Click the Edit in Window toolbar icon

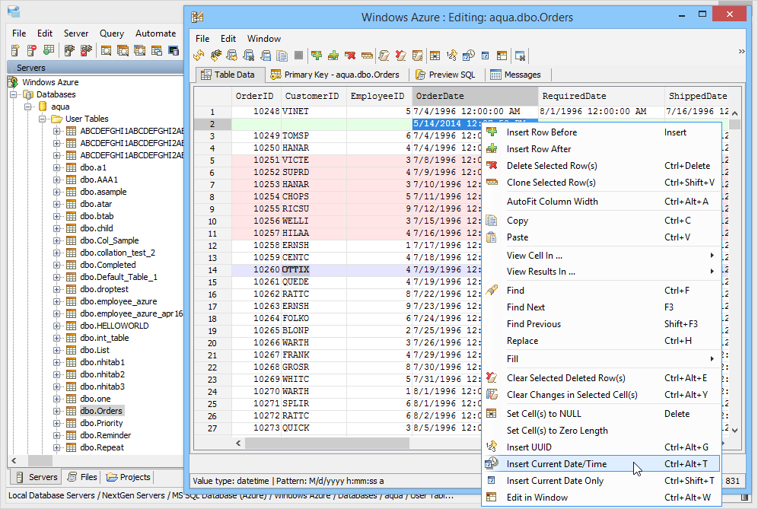pyautogui.click(x=502, y=56)
